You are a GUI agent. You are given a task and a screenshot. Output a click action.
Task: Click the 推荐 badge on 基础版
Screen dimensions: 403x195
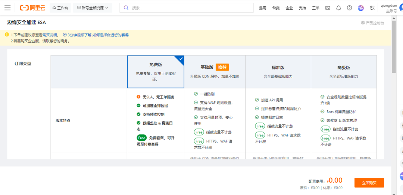[x=222, y=67]
